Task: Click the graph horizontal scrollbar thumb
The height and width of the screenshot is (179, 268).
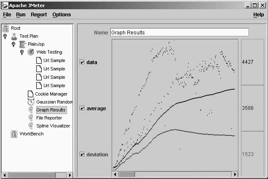Action: 127,174
